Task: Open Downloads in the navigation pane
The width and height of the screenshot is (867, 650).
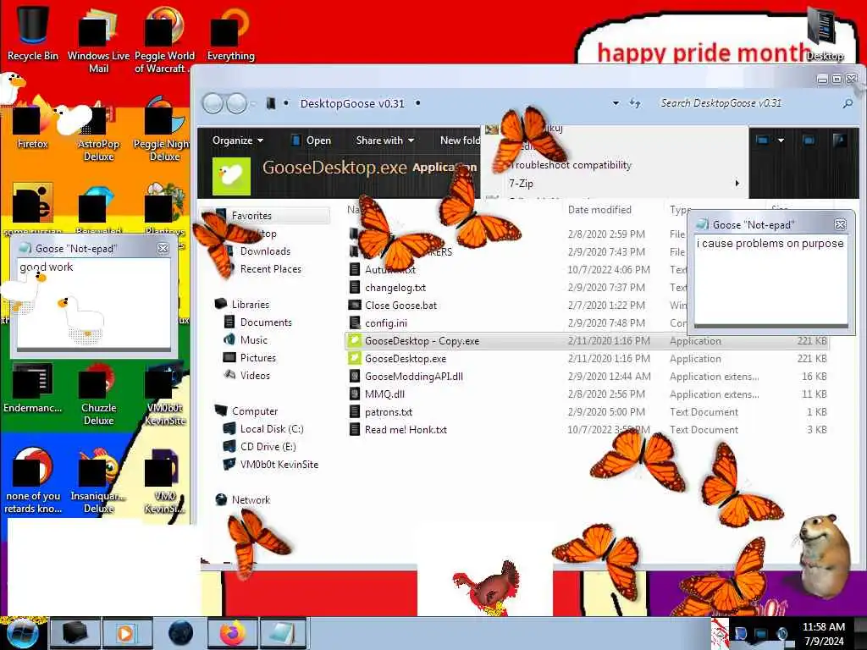Action: (265, 251)
